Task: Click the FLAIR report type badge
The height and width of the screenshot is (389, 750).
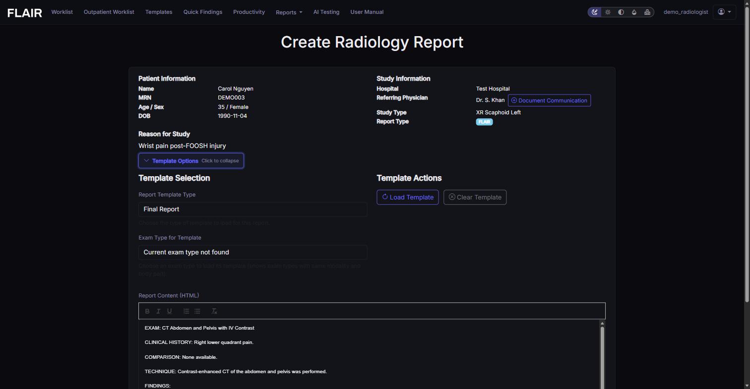Action: point(485,122)
